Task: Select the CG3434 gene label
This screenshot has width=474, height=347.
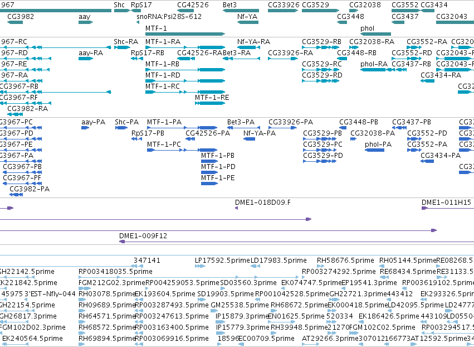Action: click(434, 5)
